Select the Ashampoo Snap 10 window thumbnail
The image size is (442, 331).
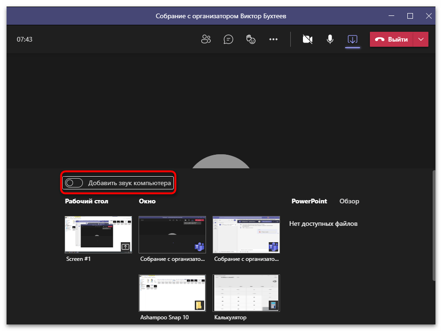[x=172, y=293]
